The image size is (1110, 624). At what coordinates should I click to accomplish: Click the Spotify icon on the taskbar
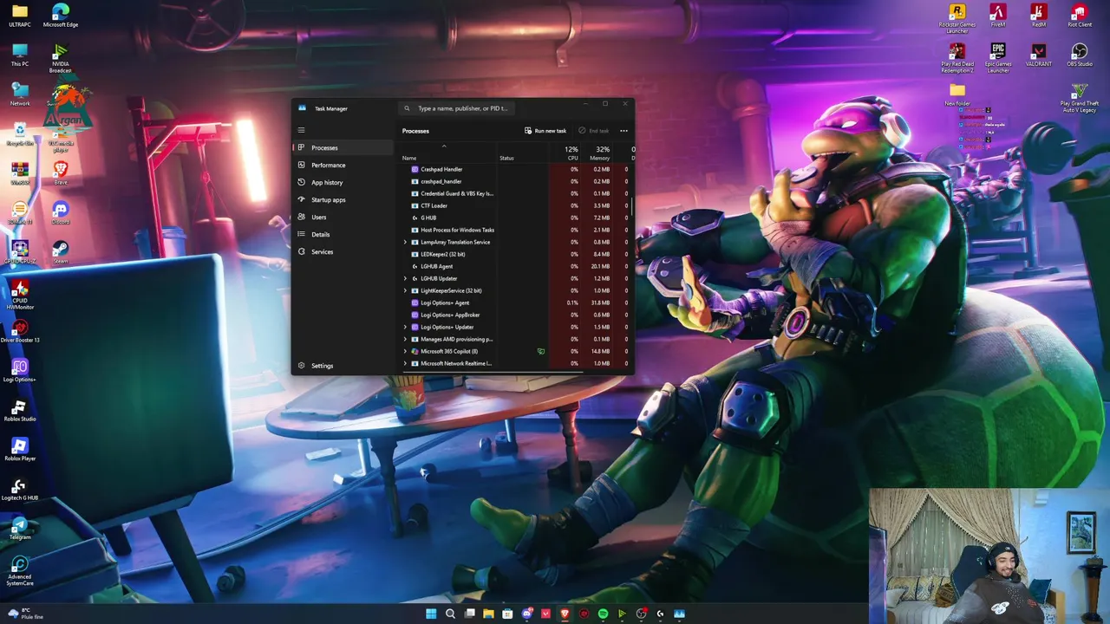click(603, 614)
